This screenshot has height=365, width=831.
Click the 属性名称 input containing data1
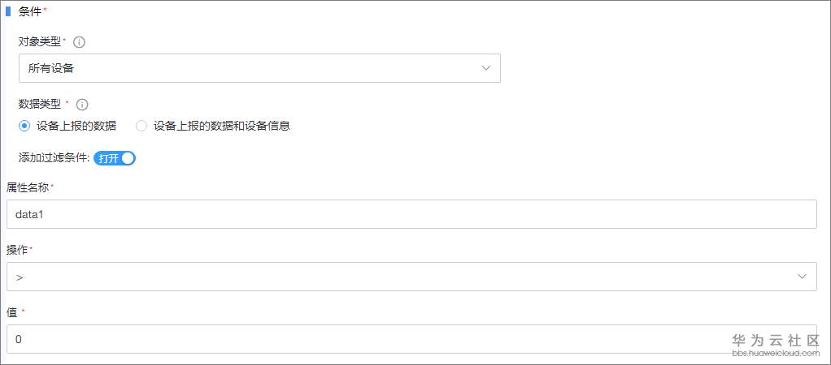(411, 214)
